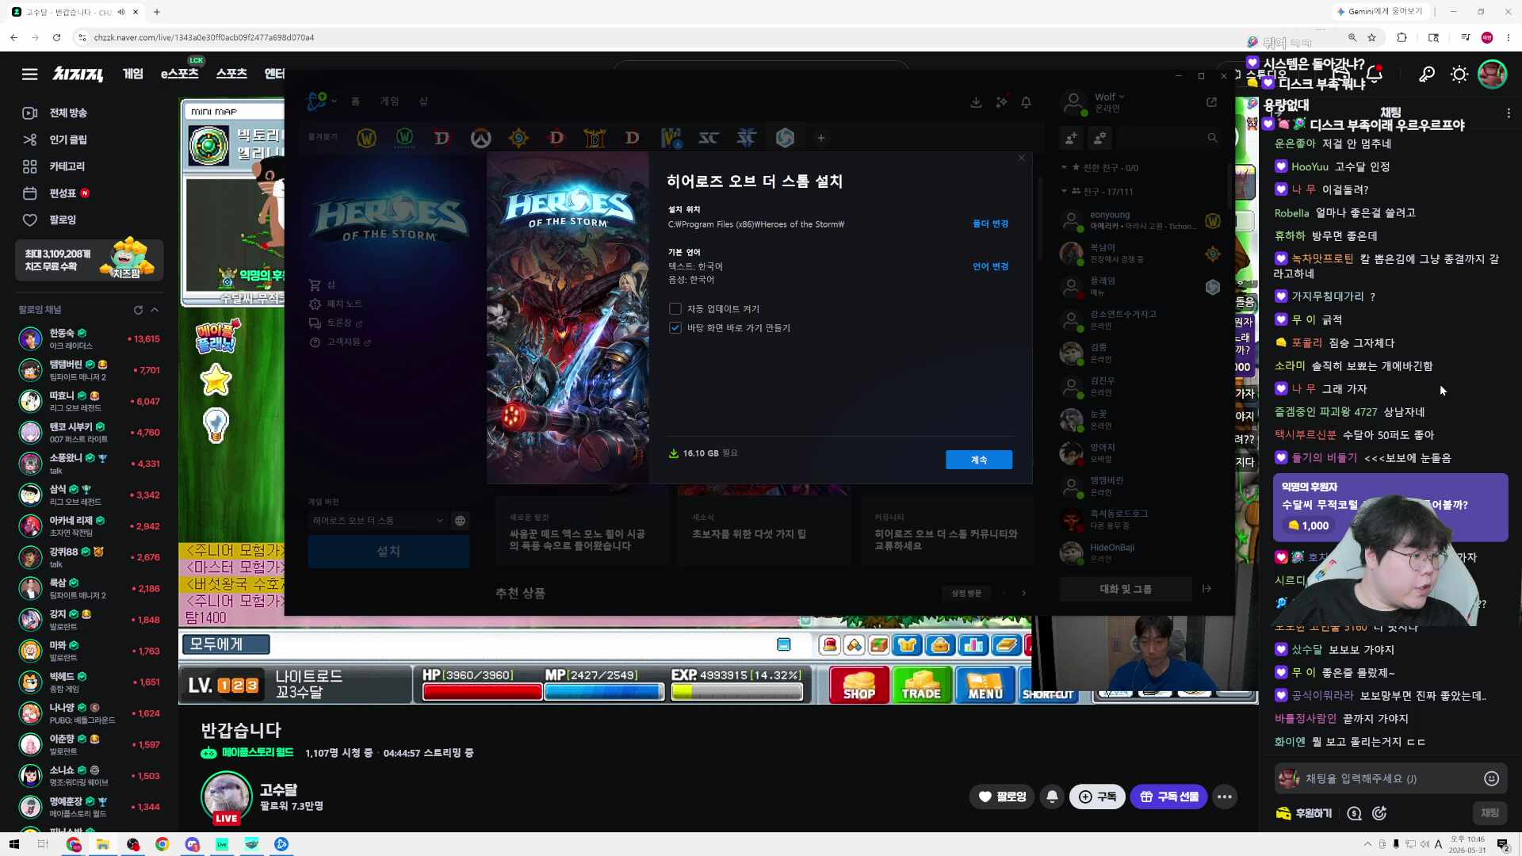The image size is (1522, 856).
Task: Select the Hearthstone game icon
Action: tap(518, 138)
